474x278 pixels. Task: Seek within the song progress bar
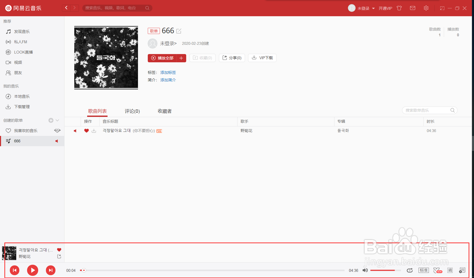[212, 270]
